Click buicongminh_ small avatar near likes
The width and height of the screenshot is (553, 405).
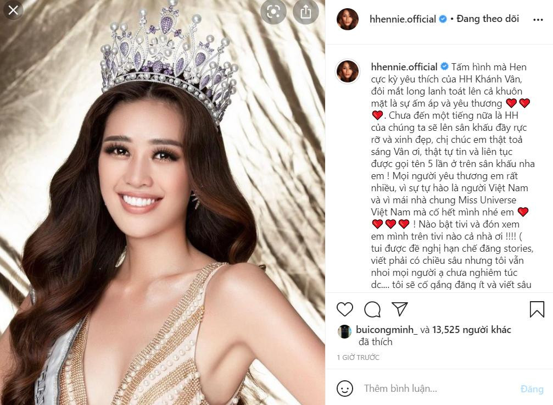pos(344,331)
